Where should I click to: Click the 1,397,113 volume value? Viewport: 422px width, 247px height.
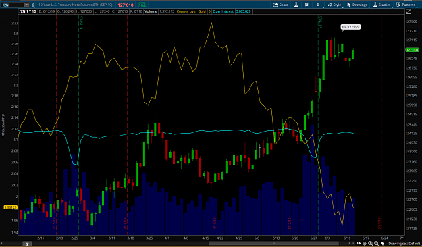[x=167, y=11]
